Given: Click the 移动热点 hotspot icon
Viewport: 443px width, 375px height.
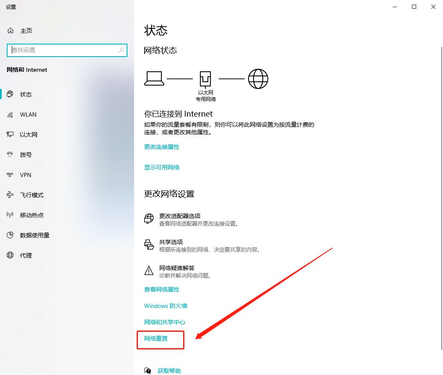Looking at the screenshot, I should [x=10, y=215].
